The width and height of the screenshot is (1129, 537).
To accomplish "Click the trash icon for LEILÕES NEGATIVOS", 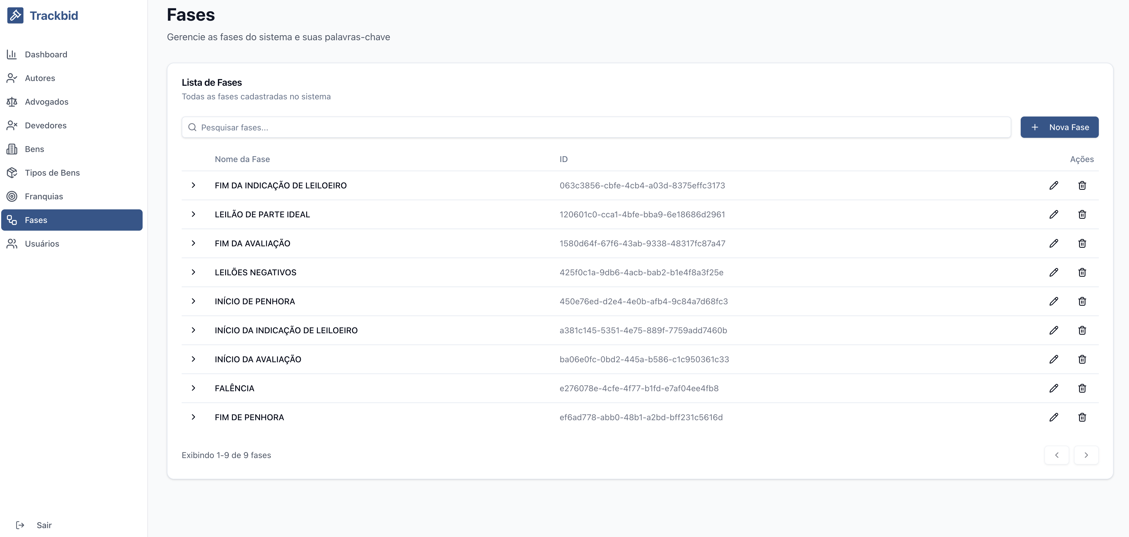I will pos(1082,272).
